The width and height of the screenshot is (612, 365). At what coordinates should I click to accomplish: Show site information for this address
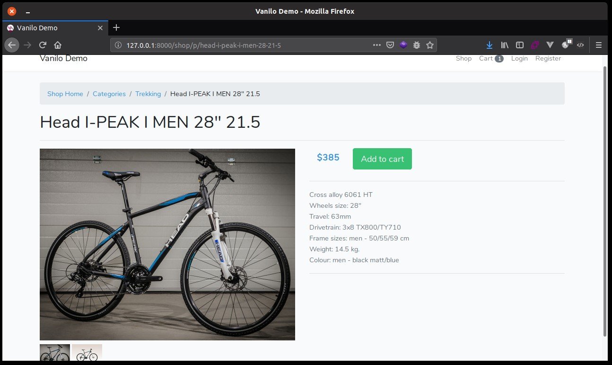118,45
